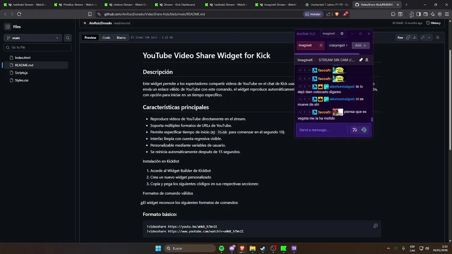Focus the KickTalk Send a message box
Image resolution: width=452 pixels, height=254 pixels.
pos(322,130)
